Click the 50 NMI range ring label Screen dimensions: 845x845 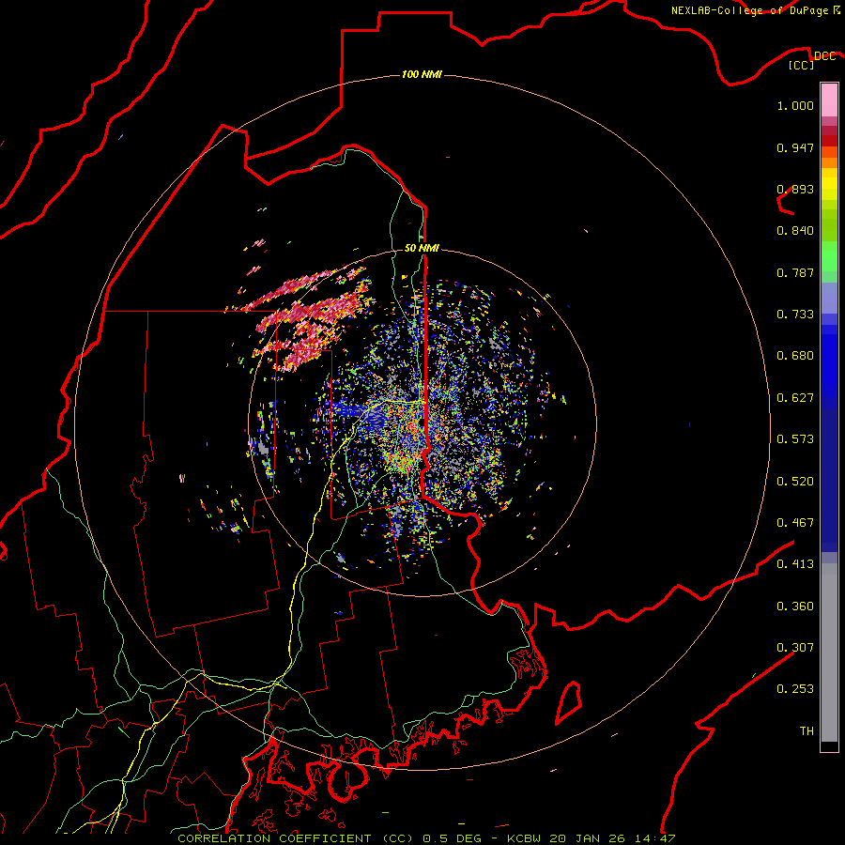point(422,248)
